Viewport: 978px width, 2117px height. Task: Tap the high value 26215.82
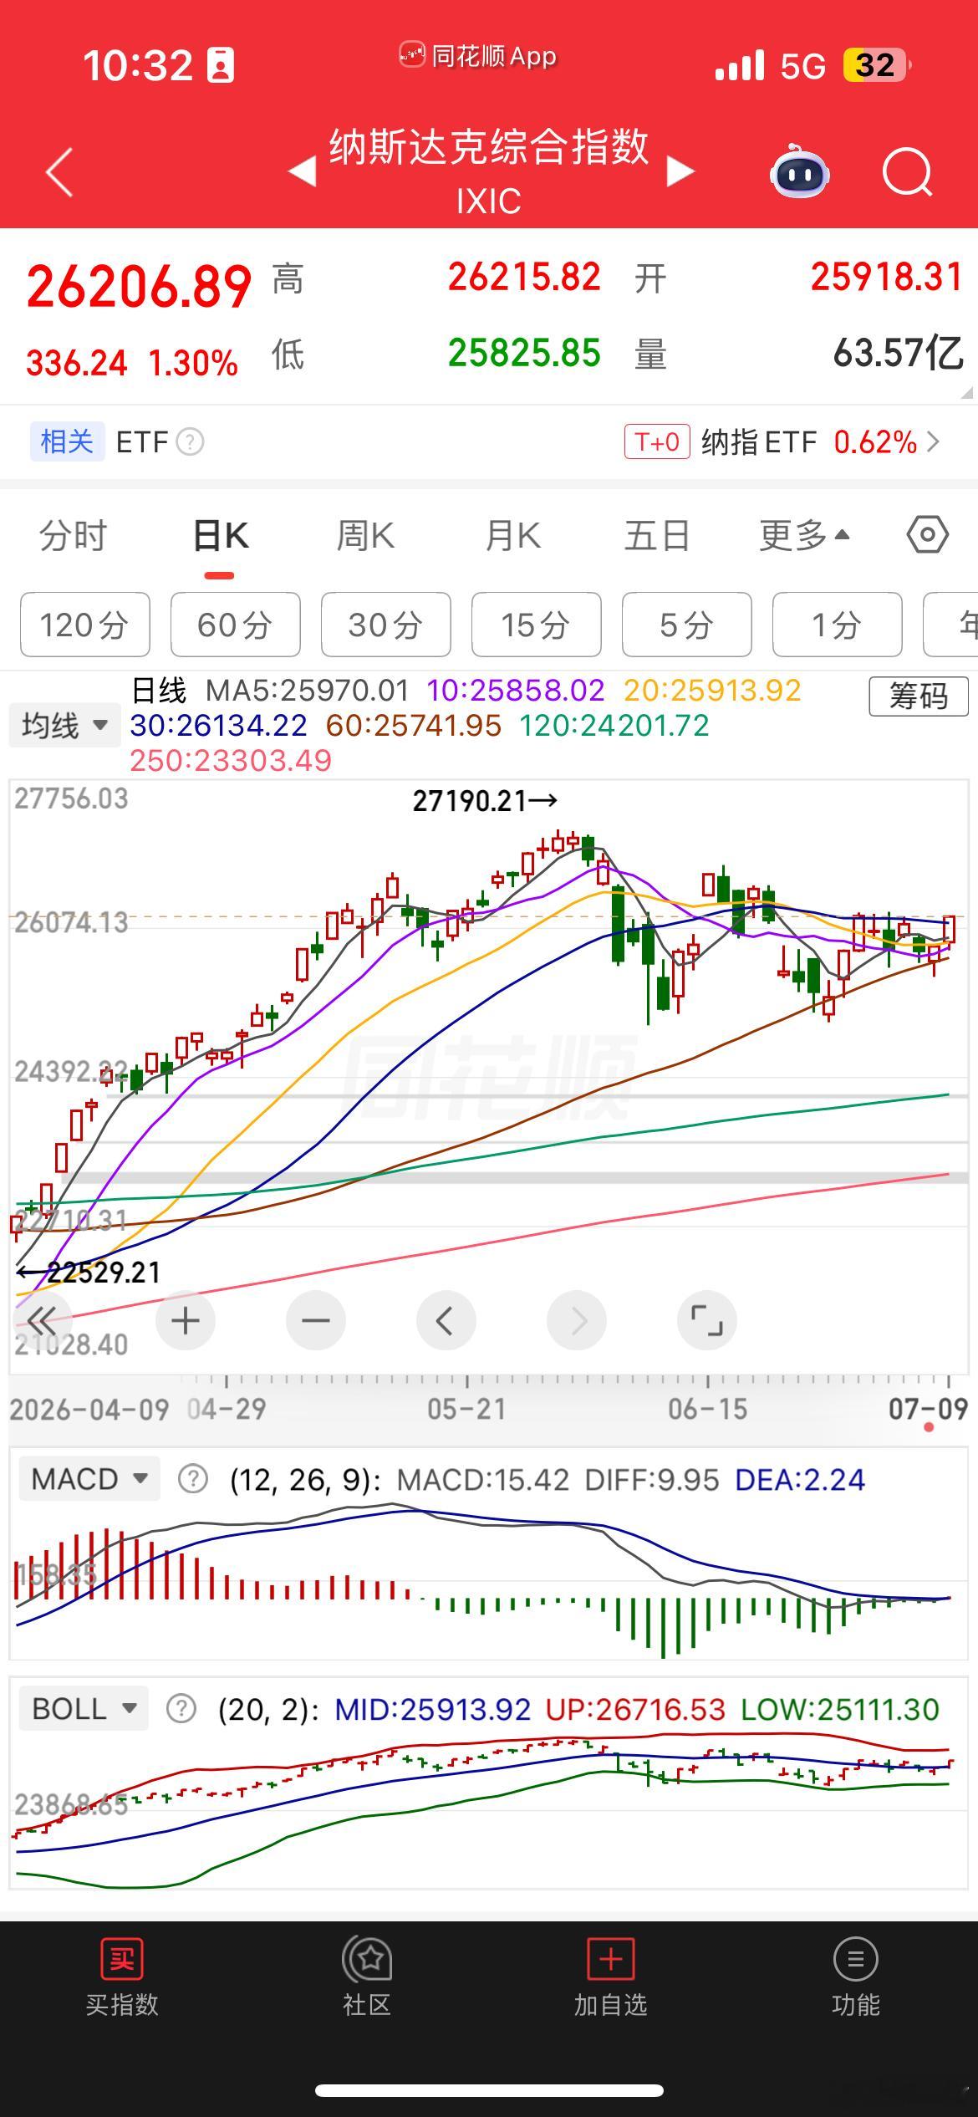524,277
